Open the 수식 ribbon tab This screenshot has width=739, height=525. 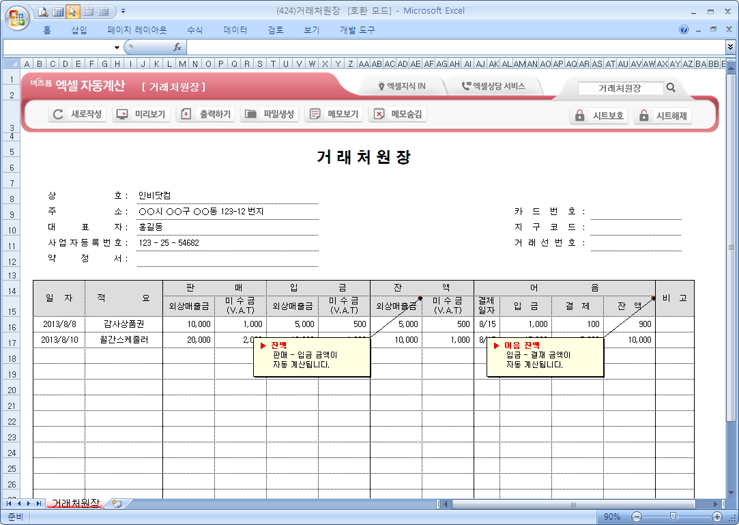[x=194, y=30]
